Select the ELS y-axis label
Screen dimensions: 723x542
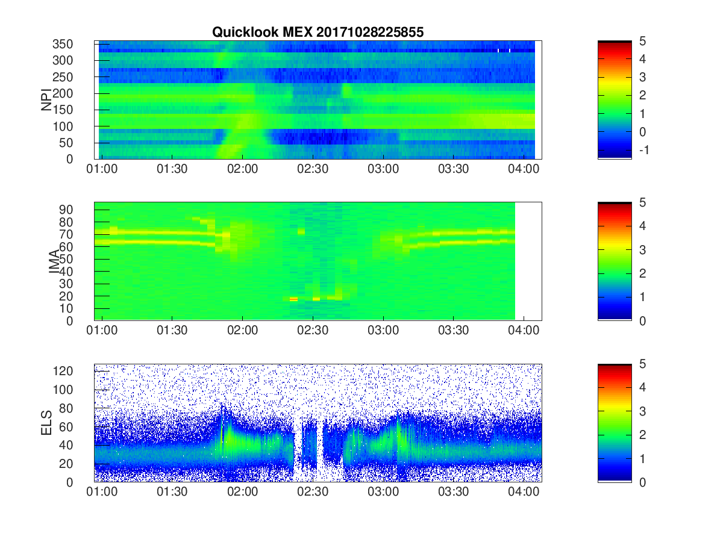pos(46,423)
